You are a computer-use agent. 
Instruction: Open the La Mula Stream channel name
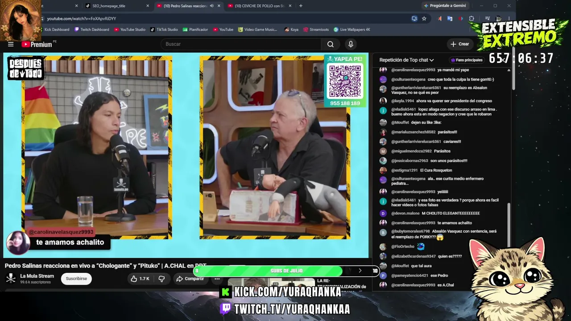pos(37,276)
